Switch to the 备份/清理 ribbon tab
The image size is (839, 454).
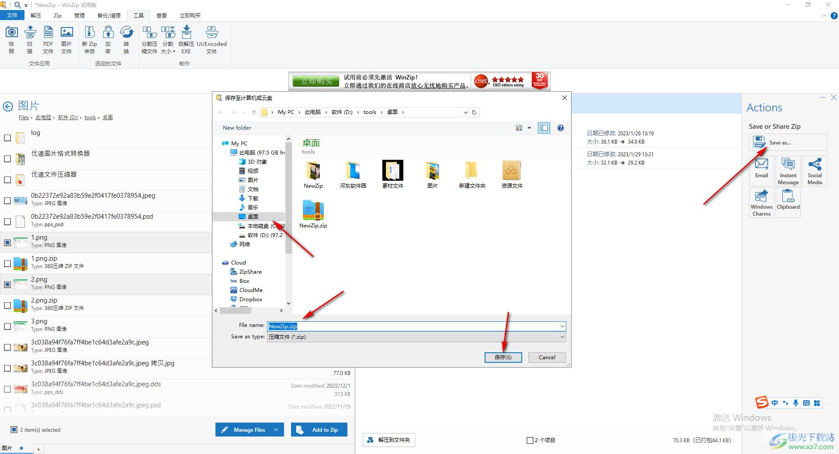tap(109, 15)
